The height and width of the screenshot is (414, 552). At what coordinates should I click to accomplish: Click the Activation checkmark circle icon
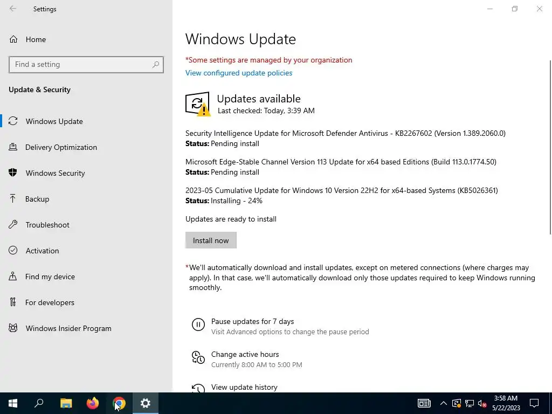[x=13, y=250]
